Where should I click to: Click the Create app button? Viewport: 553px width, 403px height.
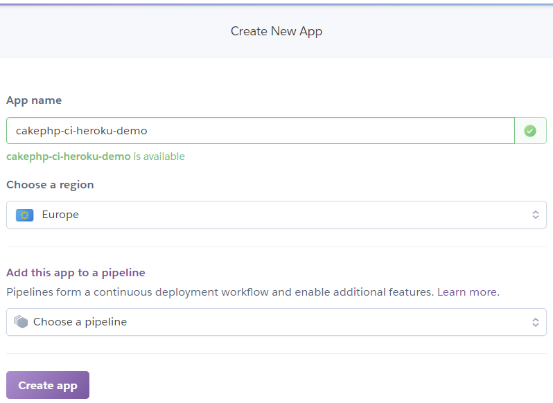(x=48, y=385)
